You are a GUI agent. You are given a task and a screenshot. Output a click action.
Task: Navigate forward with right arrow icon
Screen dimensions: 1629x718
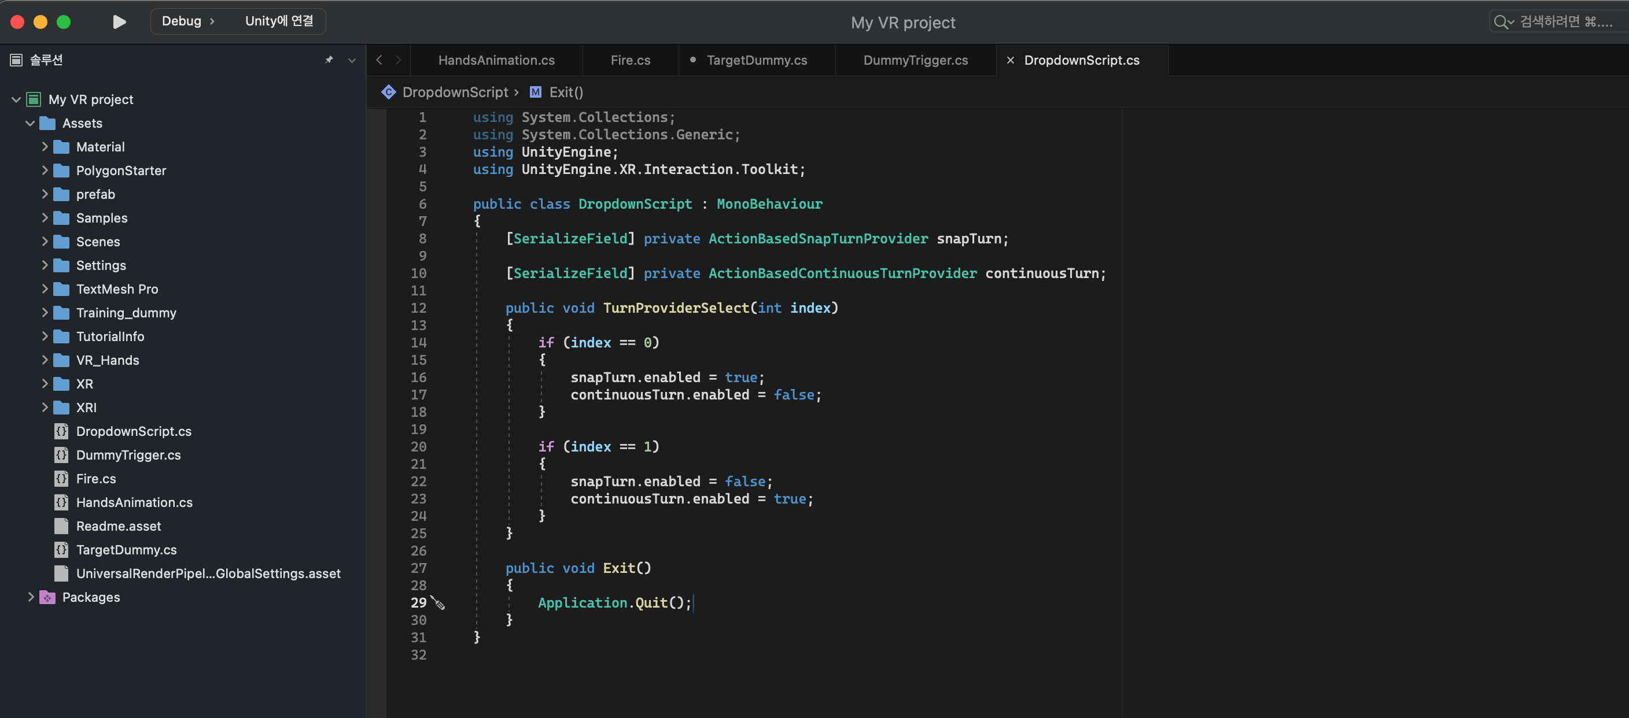pos(399,60)
